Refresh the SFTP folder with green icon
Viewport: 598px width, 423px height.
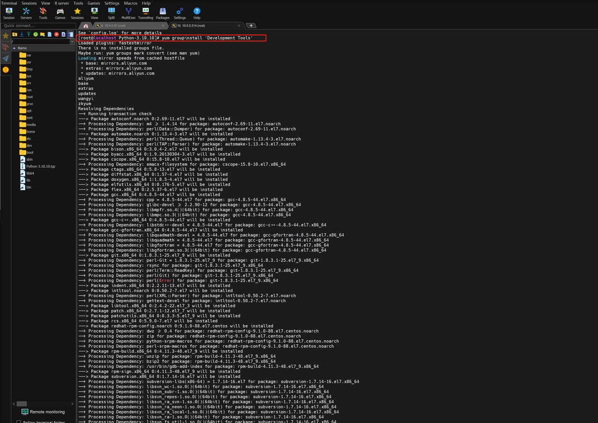point(36,35)
